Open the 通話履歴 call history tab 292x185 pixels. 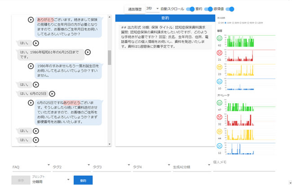pyautogui.click(x=134, y=9)
